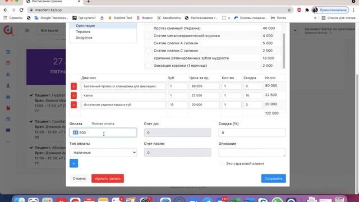Add a payment with blue plus button

(x=73, y=163)
